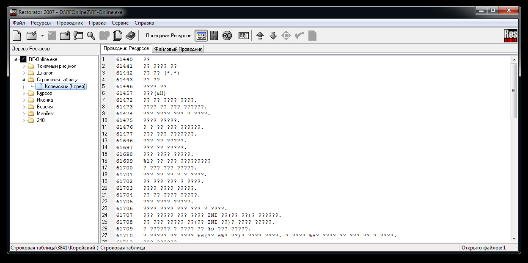528x263 pixels.
Task: Expand the Точечный рисунок folder
Action: tap(24, 66)
